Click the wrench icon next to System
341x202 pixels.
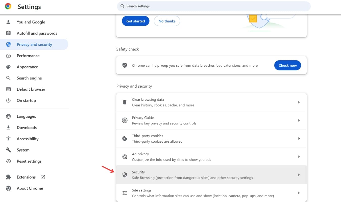8,150
